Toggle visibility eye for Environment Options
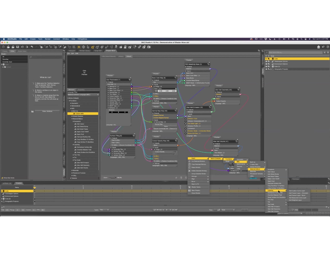This screenshot has width=330, height=254. [266, 64]
